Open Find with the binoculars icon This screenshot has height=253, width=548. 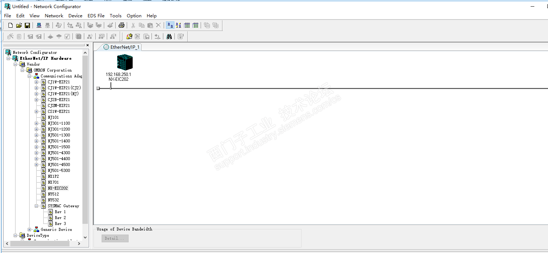tap(169, 37)
